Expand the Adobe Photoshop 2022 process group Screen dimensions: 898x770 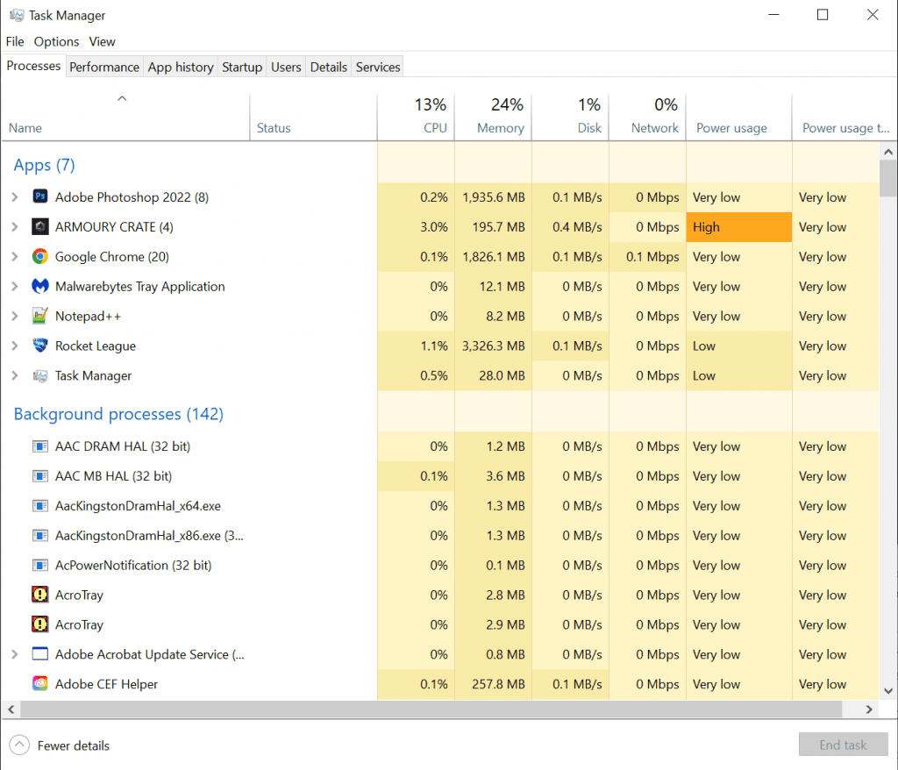coord(15,197)
